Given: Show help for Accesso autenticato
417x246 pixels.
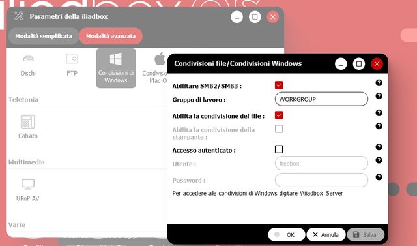Looking at the screenshot, I should tap(379, 147).
